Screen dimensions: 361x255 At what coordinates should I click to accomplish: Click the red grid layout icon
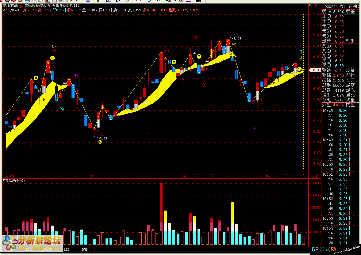tap(315, 6)
